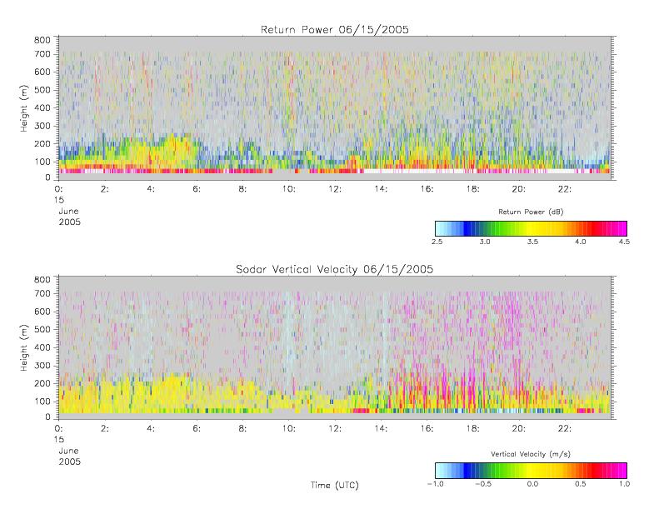Click the '800' height tick on Return Power plot
Screen dimensions: 659x509
point(42,40)
